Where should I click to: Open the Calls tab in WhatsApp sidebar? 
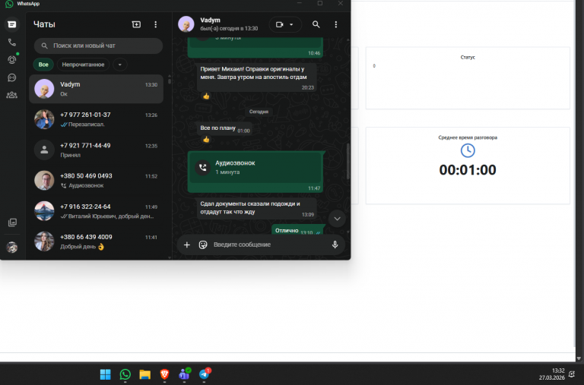(12, 43)
